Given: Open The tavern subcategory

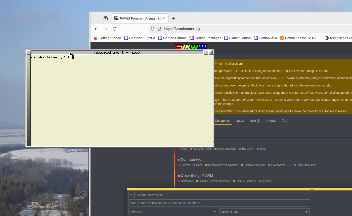Looking at the screenshot, I should click(247, 149).
